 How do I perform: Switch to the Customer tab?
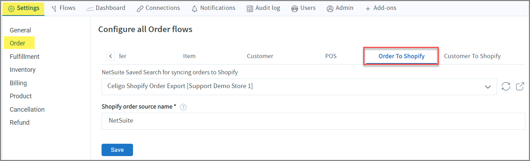coord(260,56)
